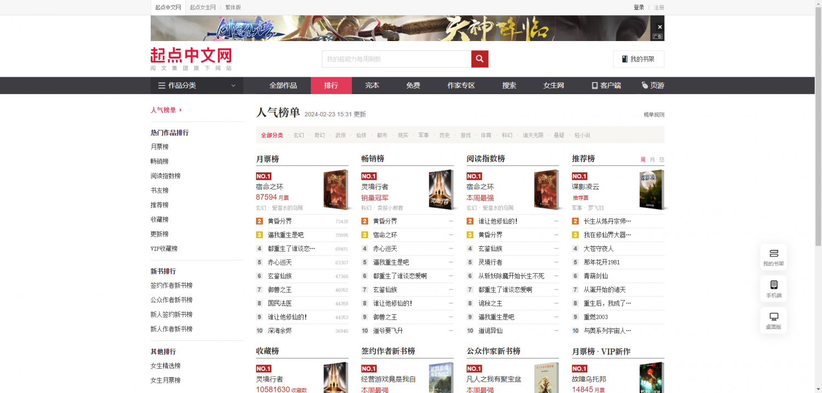Open the 宿命之环 book cover in 月票榜
The height and width of the screenshot is (393, 822).
pos(336,190)
